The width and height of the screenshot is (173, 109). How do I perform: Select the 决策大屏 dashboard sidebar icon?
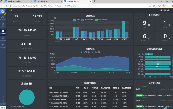click(x=3, y=32)
